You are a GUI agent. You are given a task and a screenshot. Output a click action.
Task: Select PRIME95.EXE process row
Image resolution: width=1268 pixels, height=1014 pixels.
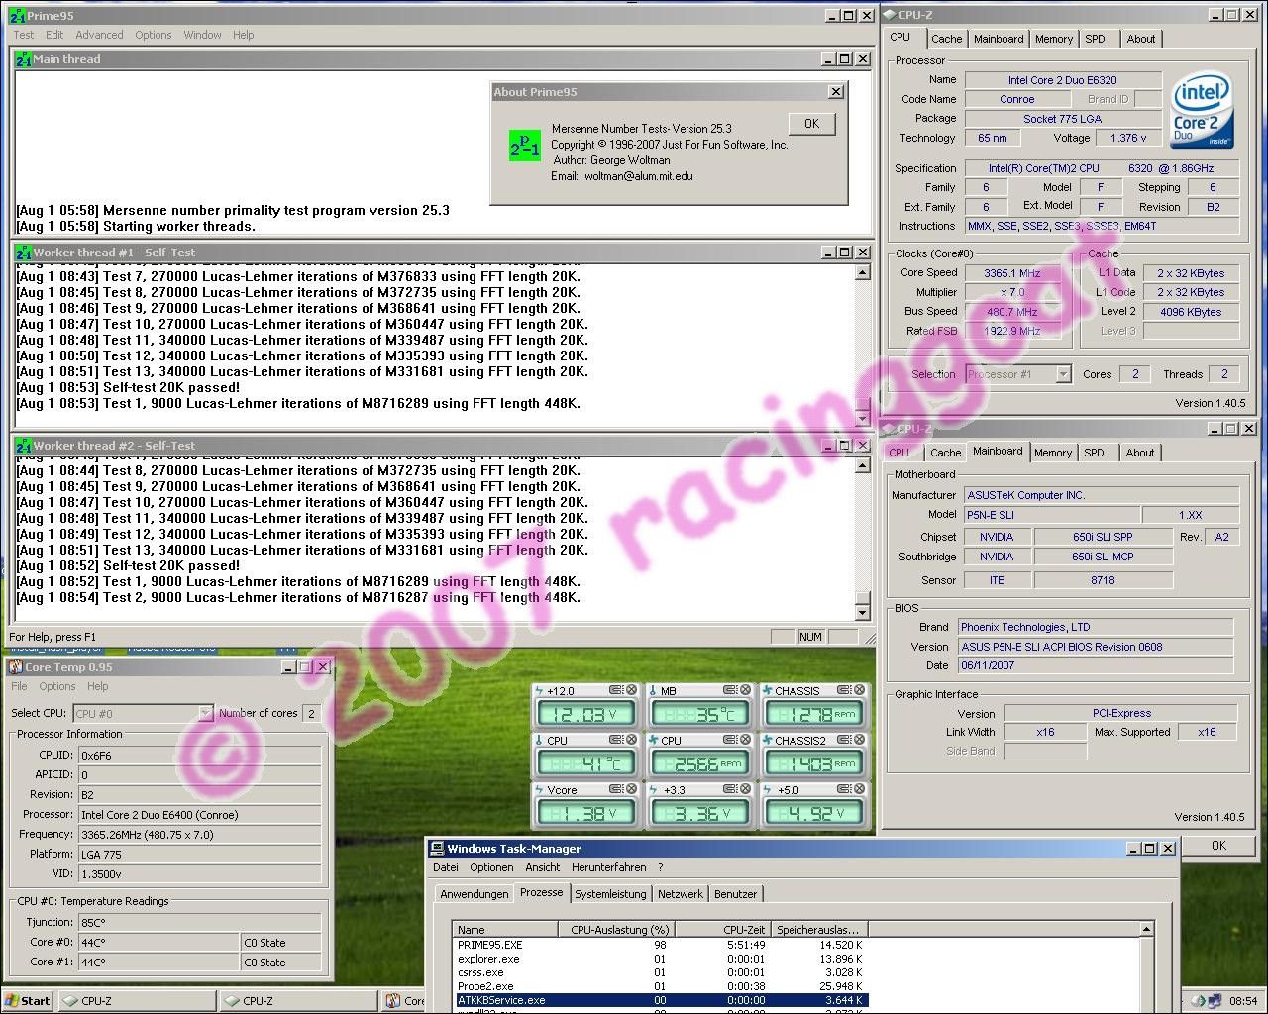point(660,945)
